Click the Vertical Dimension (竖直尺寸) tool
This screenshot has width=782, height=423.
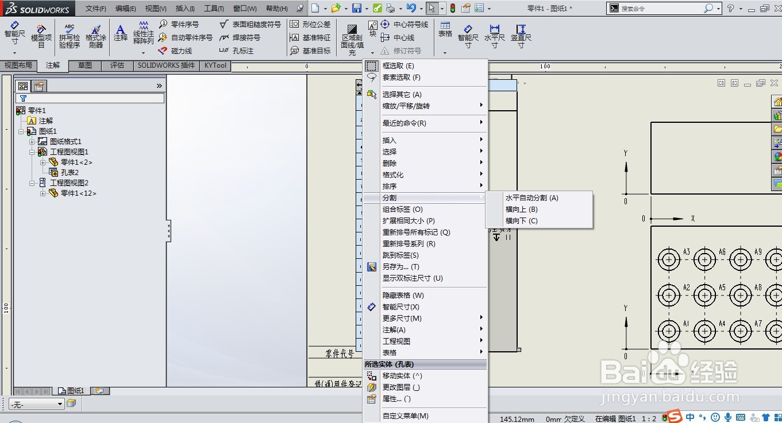tap(521, 36)
